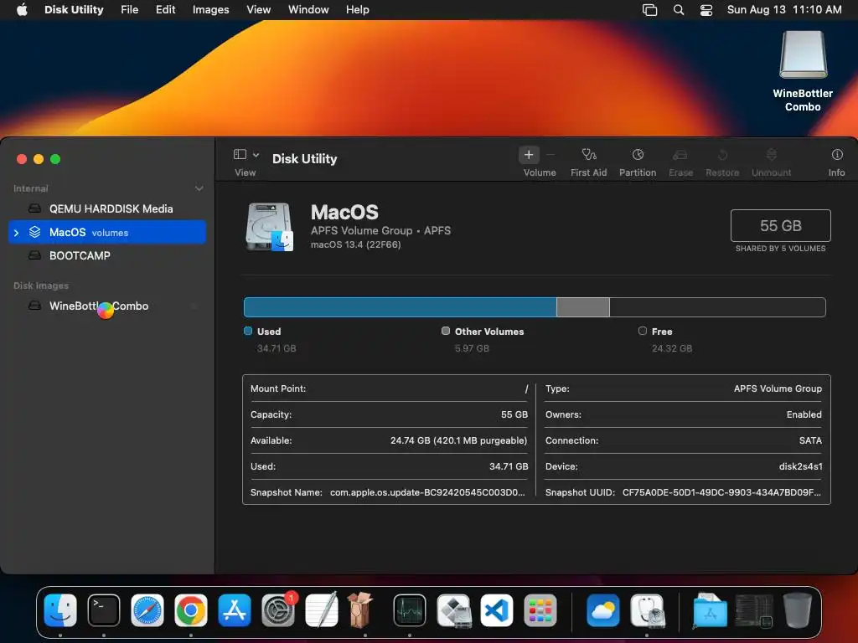Screen dimensions: 858x643
Task: Click the remove volume minus button
Action: click(550, 155)
